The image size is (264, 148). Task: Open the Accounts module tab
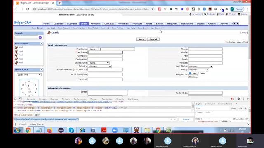(95, 24)
